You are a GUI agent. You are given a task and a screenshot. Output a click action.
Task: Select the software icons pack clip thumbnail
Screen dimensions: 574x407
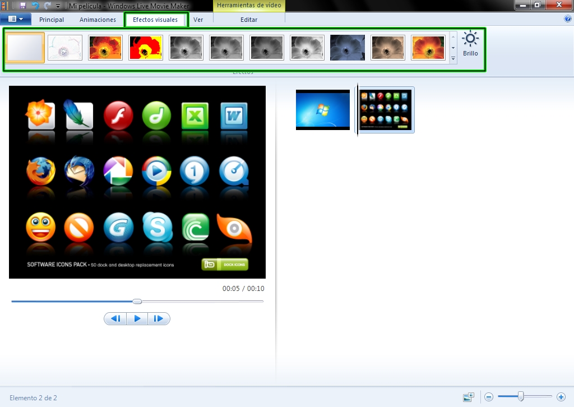386,110
